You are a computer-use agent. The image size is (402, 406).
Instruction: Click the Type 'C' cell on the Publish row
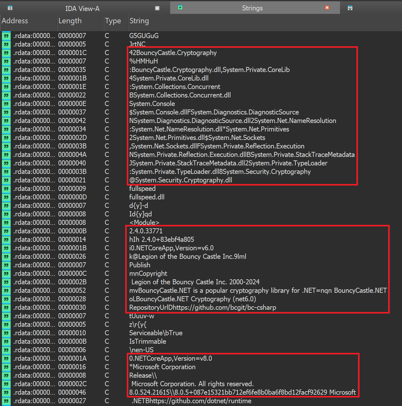(x=107, y=265)
